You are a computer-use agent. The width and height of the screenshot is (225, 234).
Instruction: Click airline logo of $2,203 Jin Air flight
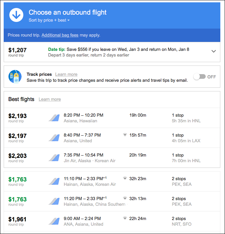(54, 158)
